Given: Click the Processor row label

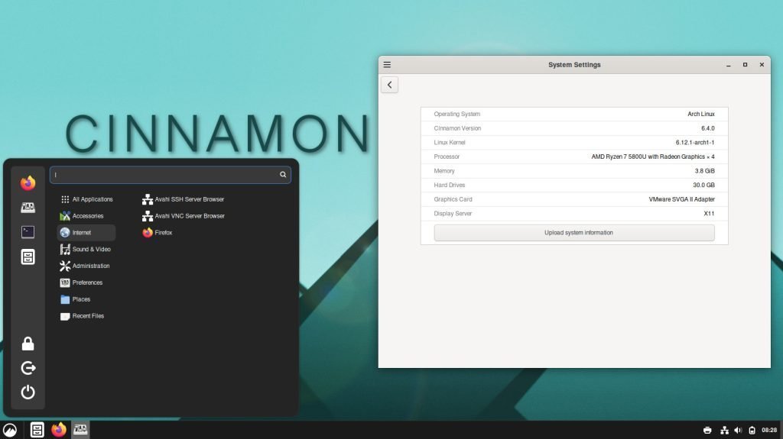Looking at the screenshot, I should pos(447,157).
